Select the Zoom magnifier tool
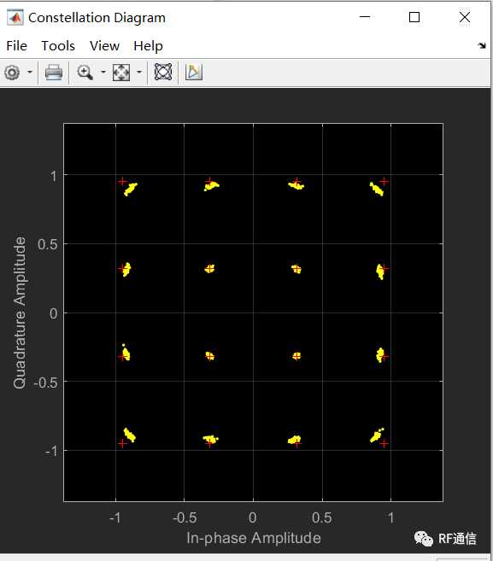The width and height of the screenshot is (493, 561). [x=85, y=73]
